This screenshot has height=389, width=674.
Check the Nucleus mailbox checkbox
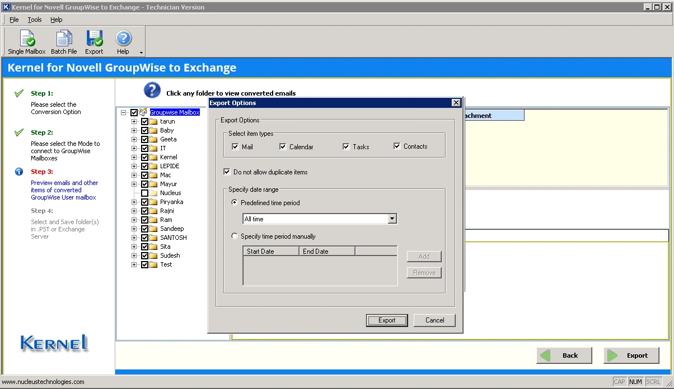click(144, 193)
